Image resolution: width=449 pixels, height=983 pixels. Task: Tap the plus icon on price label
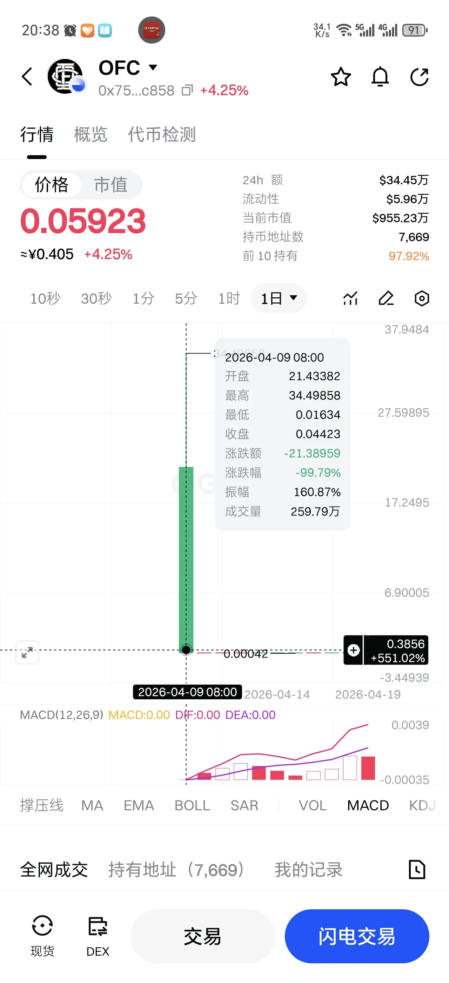tap(353, 650)
